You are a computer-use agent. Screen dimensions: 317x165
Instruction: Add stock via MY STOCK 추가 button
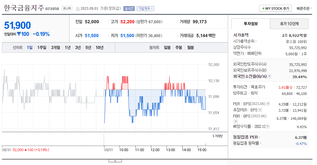[275, 8]
